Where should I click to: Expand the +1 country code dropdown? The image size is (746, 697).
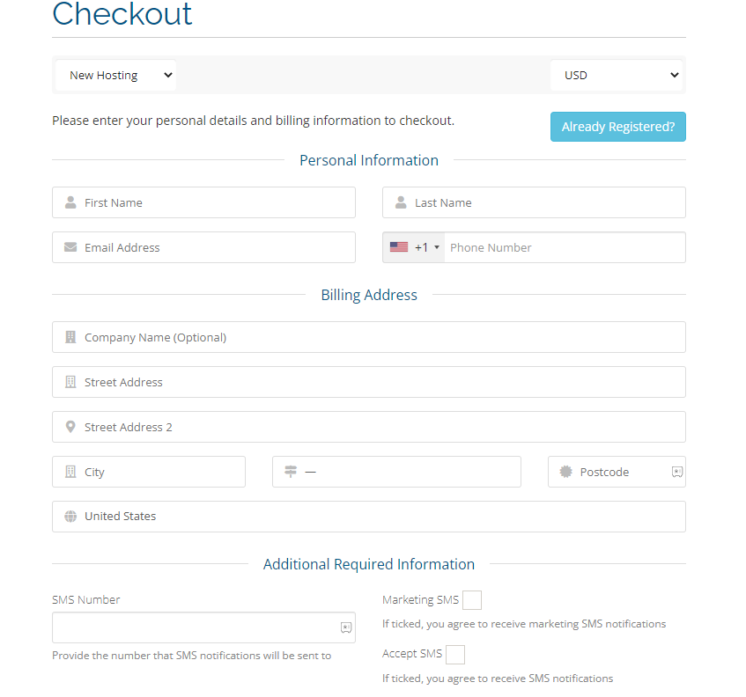[x=421, y=246]
